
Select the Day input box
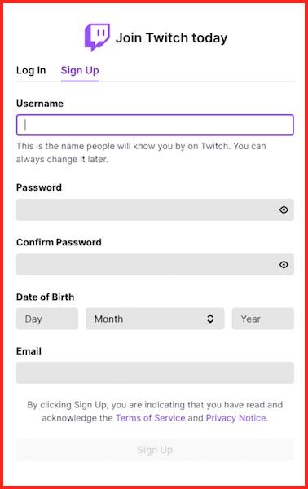(47, 319)
